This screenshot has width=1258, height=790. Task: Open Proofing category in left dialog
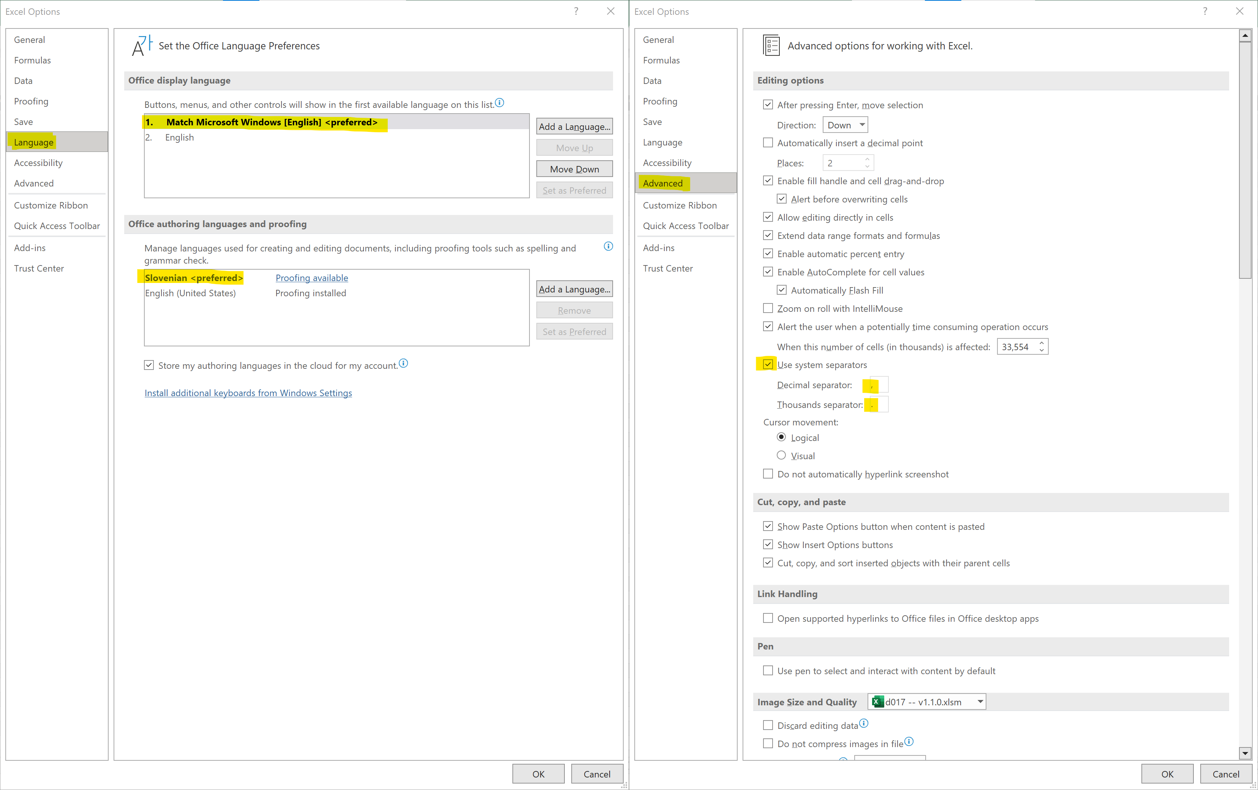pos(31,101)
